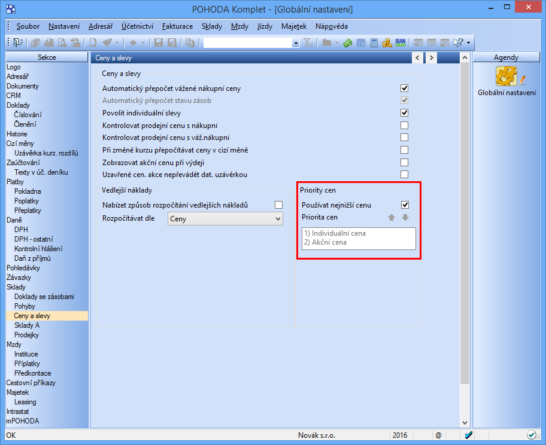Viewport: 546px width, 445px height.
Task: Click the blue checkmark status bar icon
Action: click(468, 435)
